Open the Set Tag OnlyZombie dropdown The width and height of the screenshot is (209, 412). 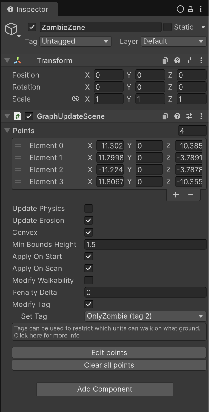(x=145, y=316)
